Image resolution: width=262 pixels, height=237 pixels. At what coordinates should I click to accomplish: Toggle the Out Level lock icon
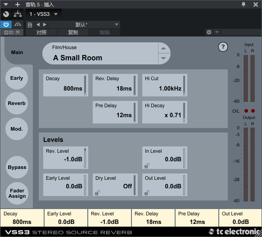tap(147, 193)
